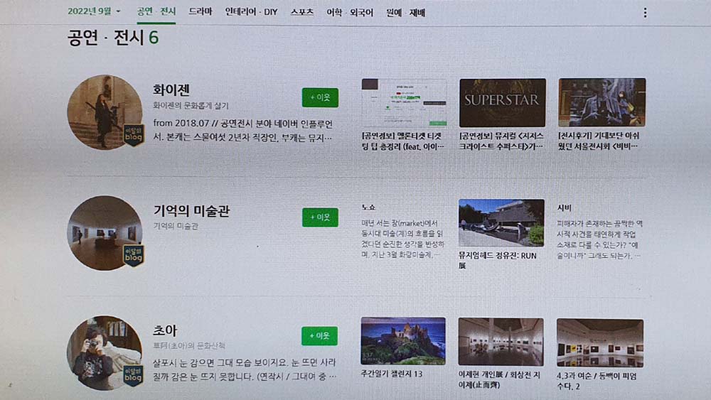Switch to the 원예·재배 tab
The height and width of the screenshot is (400, 711).
tap(405, 13)
